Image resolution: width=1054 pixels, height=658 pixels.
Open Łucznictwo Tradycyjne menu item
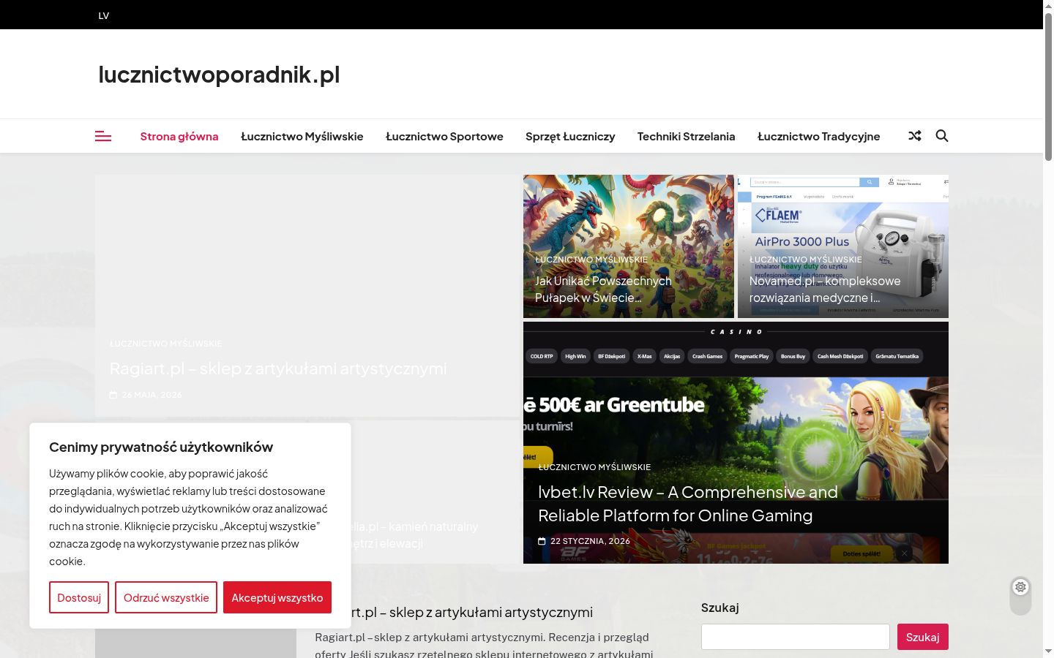[819, 137]
